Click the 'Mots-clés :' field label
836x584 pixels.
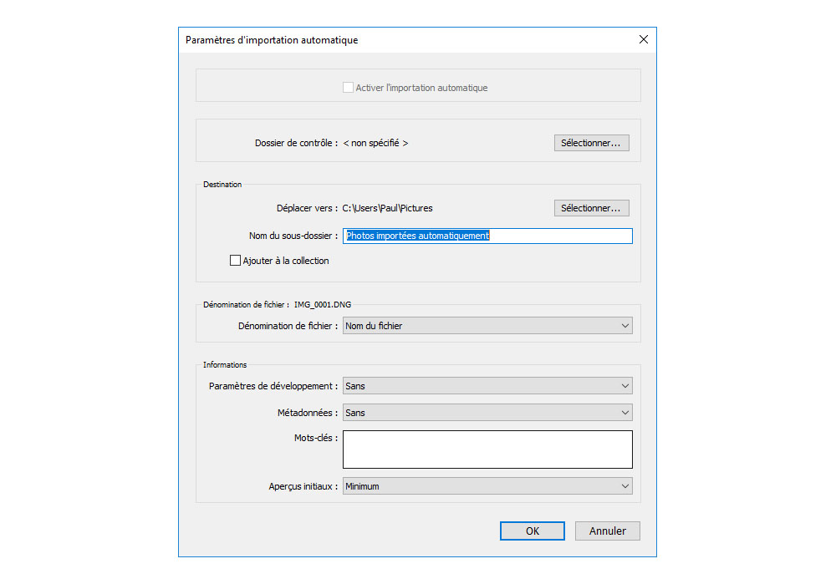tap(315, 438)
